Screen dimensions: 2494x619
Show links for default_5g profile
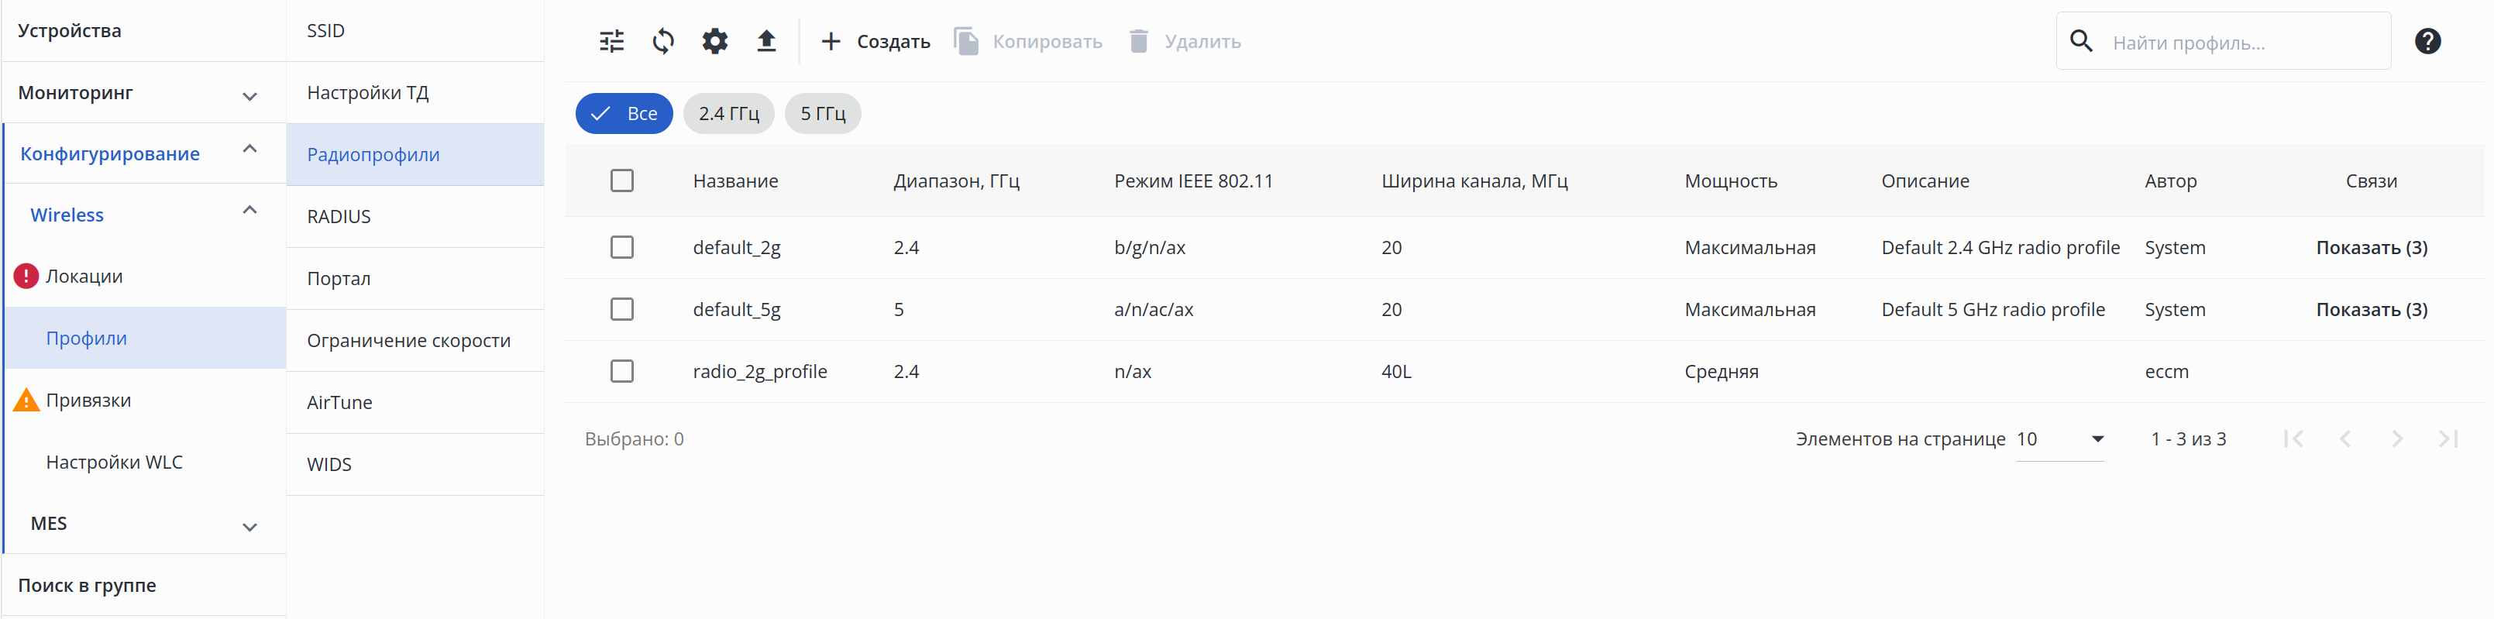tap(2371, 310)
